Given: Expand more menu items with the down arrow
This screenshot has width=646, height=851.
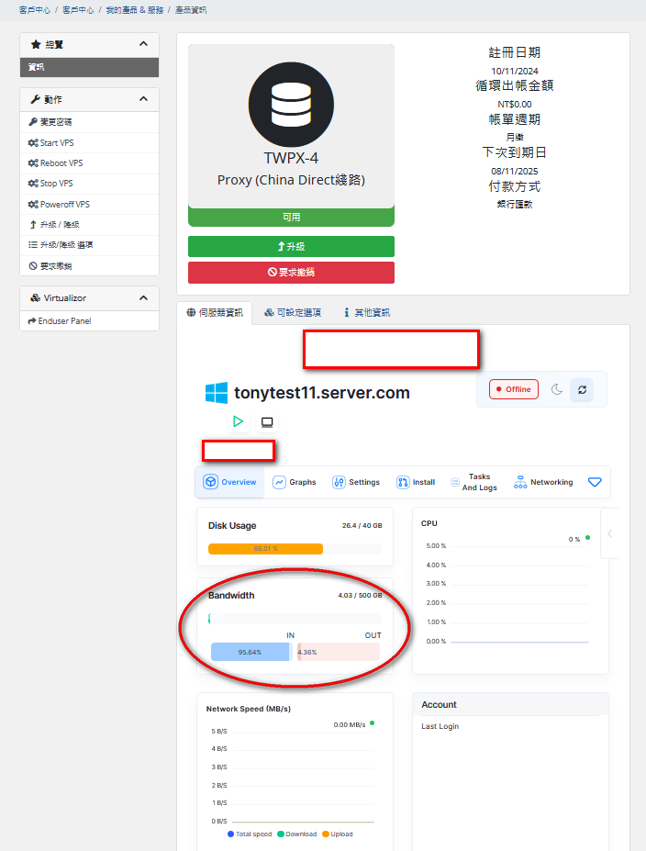Looking at the screenshot, I should (595, 482).
